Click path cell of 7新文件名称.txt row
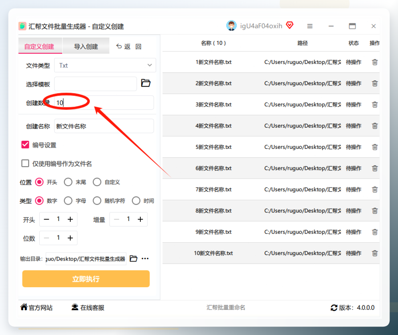 point(303,190)
